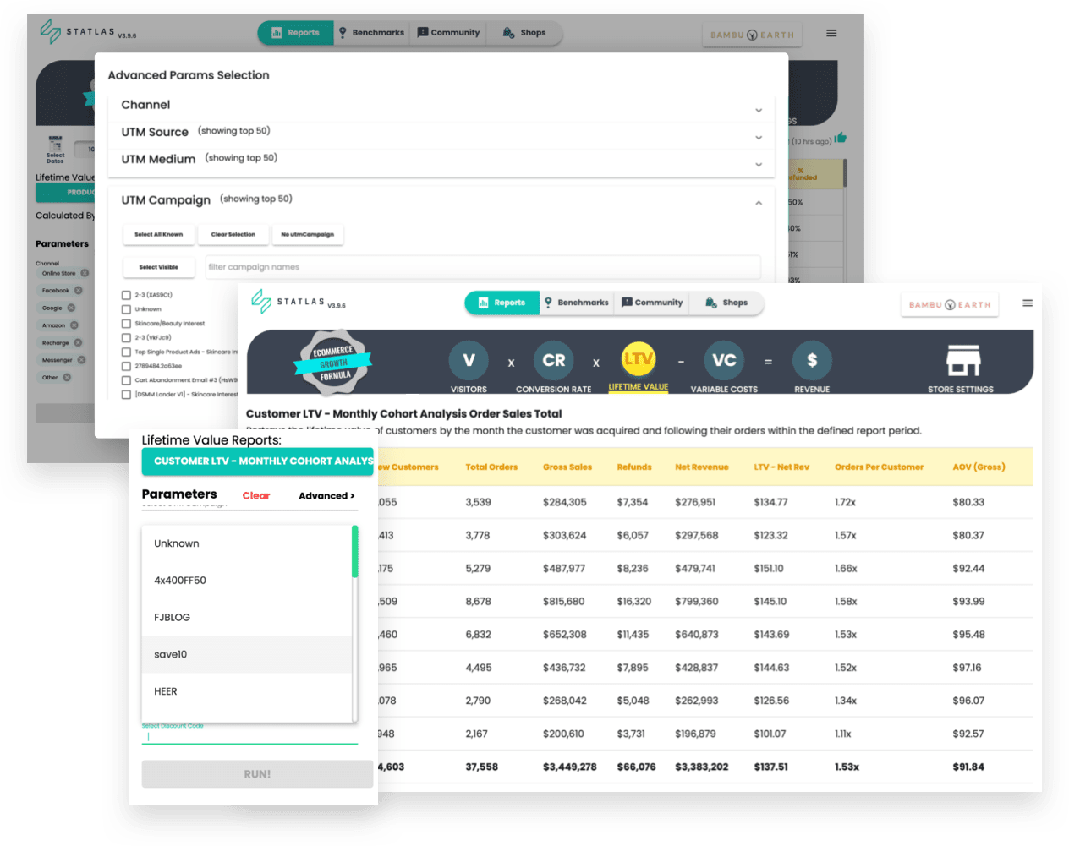Click the Visitors (V) circle icon
Viewport: 1069px width, 846px height.
469,361
